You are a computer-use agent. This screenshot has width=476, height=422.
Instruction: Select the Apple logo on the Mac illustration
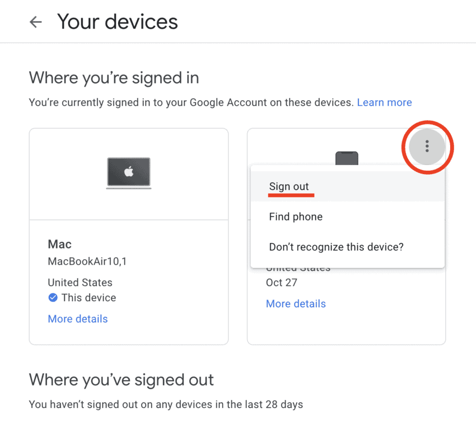tap(128, 172)
